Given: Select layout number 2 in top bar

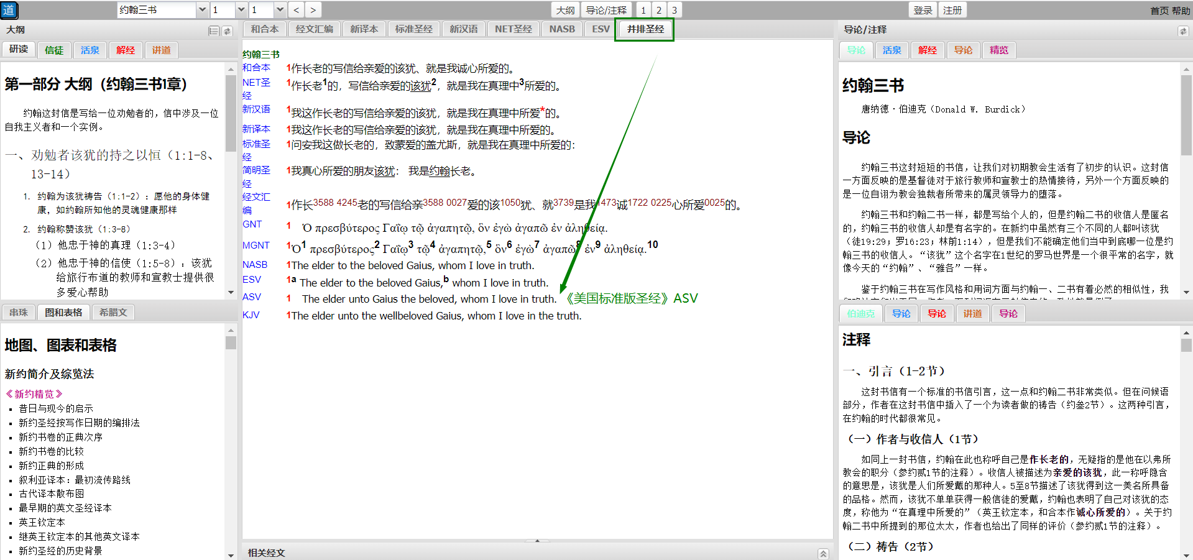Looking at the screenshot, I should [x=659, y=10].
